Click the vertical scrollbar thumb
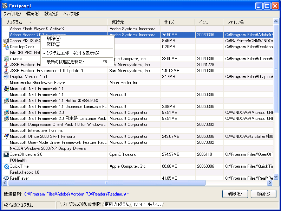This screenshot has height=211, width=281. (276, 69)
